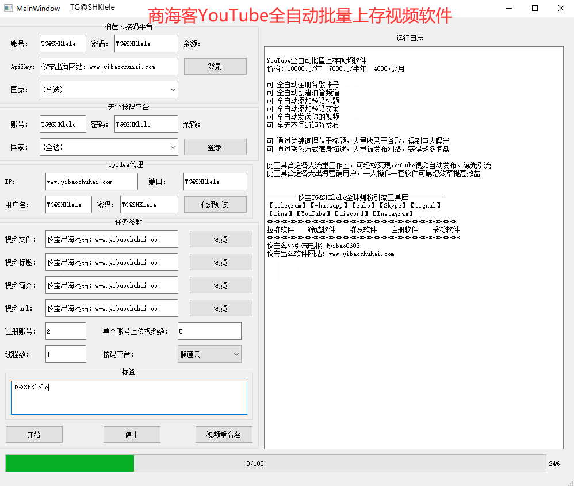Click the 注册账号 number field
Viewport: 574px width, 486px height.
click(x=66, y=331)
